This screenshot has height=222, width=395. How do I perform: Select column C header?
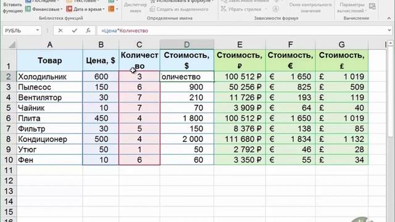coord(139,44)
